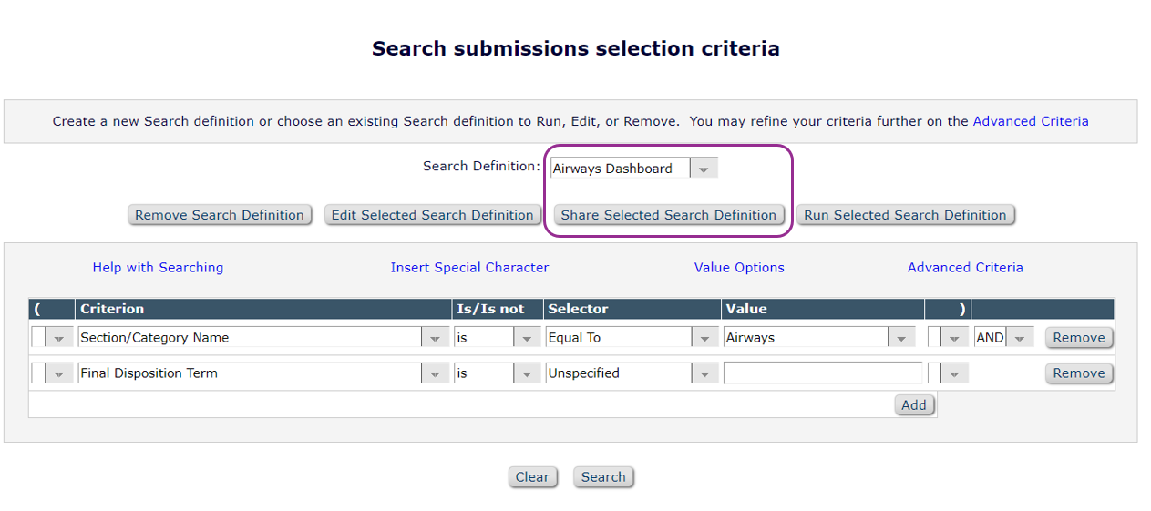1151x511 pixels.
Task: Expand the Airways value dropdown
Action: point(901,338)
